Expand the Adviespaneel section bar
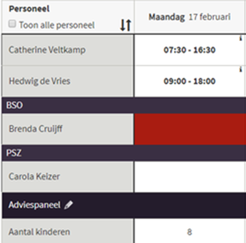Screen dimensions: 246x243 point(124,205)
